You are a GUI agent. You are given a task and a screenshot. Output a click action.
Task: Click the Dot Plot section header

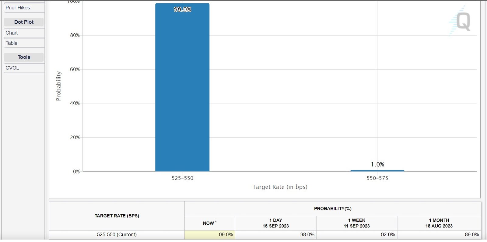(24, 22)
